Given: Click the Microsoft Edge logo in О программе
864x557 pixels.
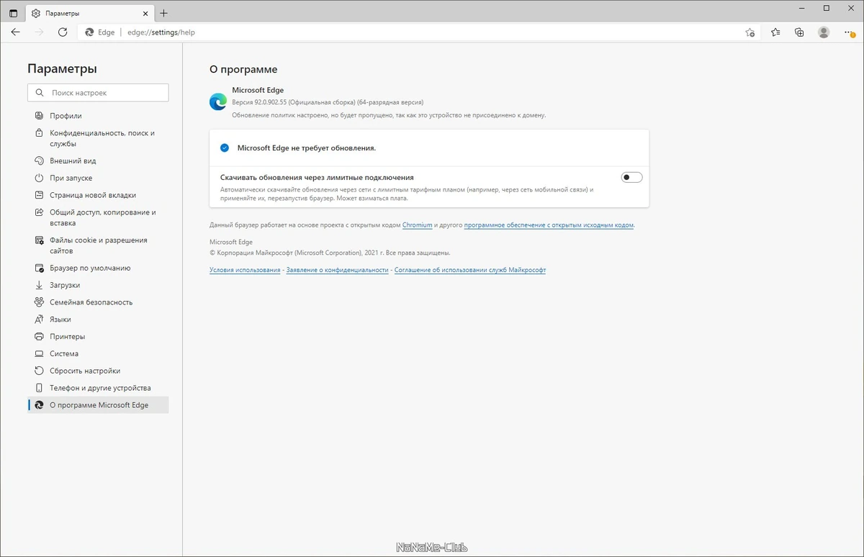Looking at the screenshot, I should click(x=218, y=102).
